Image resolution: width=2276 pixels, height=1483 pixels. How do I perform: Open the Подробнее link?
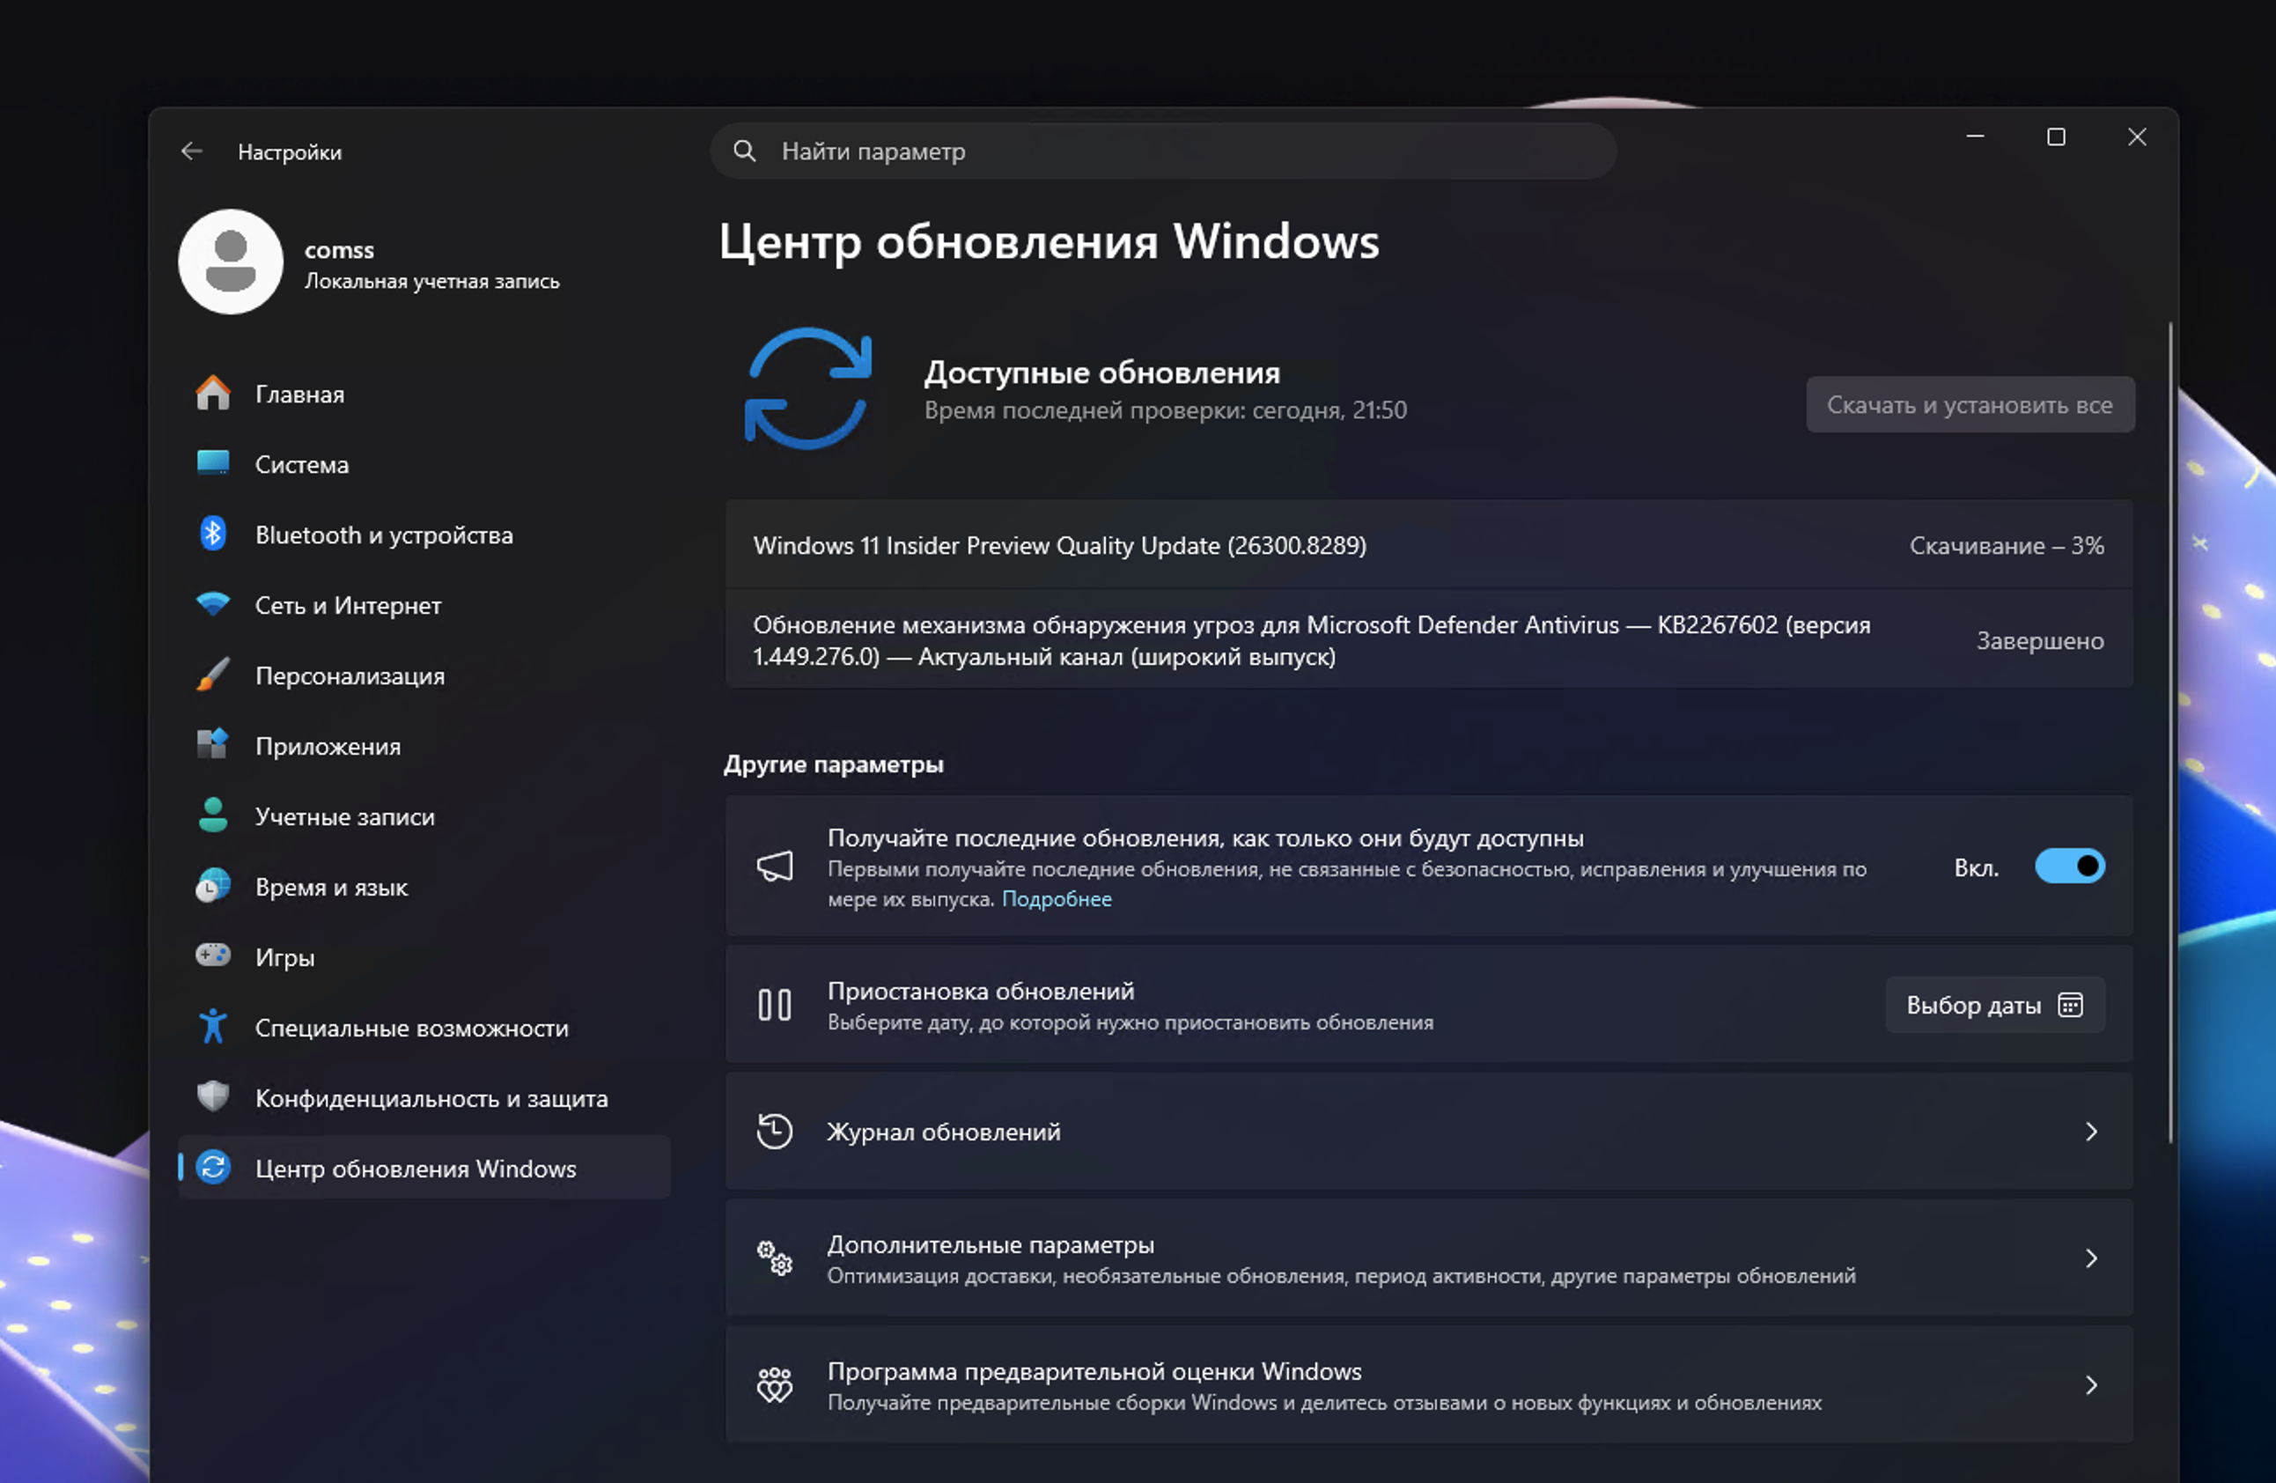tap(1056, 898)
